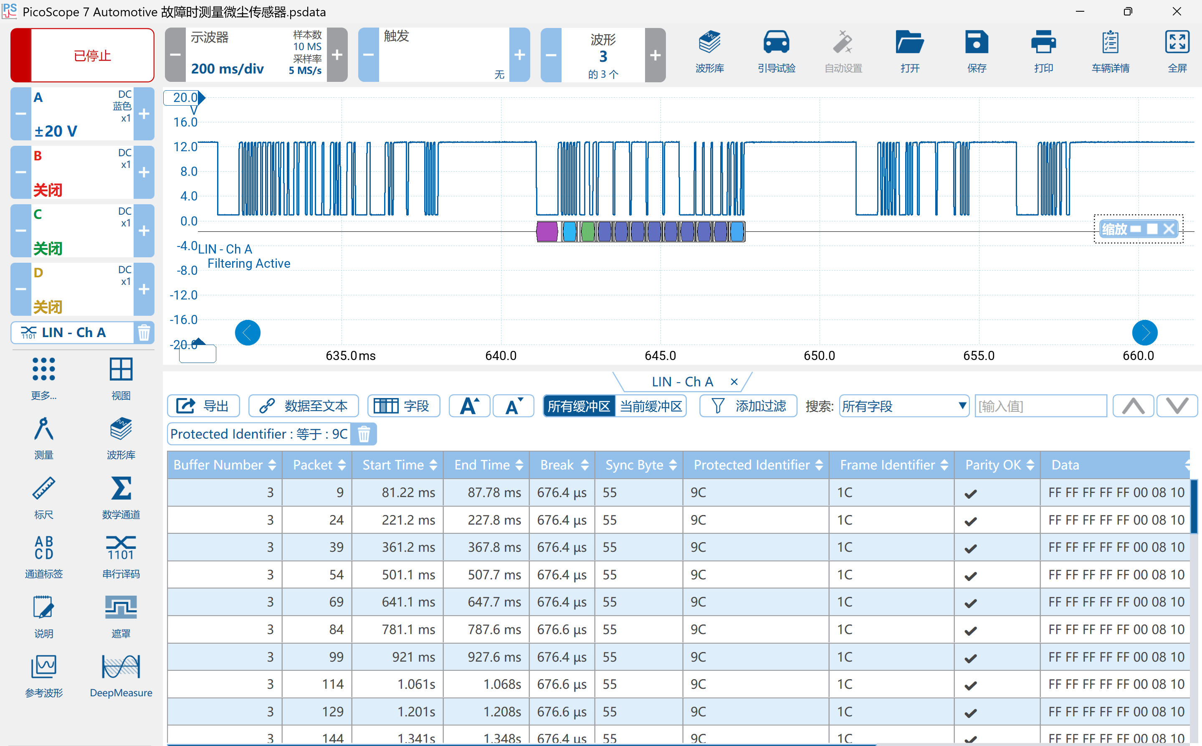Screen dimensions: 1202x746
Task: Click the purple decoded Break packet
Action: [x=547, y=231]
